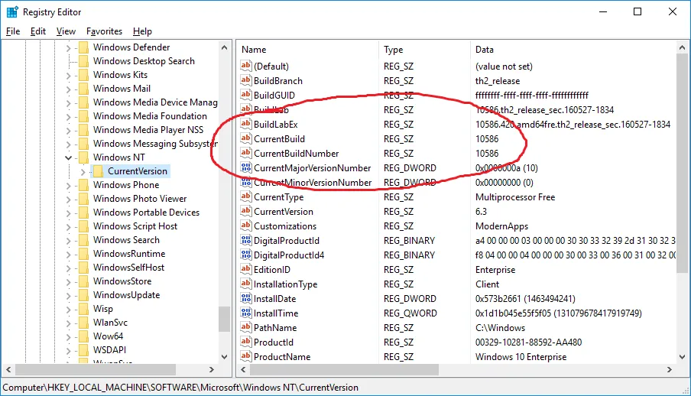
Task: Select the string icon beside CurrentBuild
Action: coord(246,138)
